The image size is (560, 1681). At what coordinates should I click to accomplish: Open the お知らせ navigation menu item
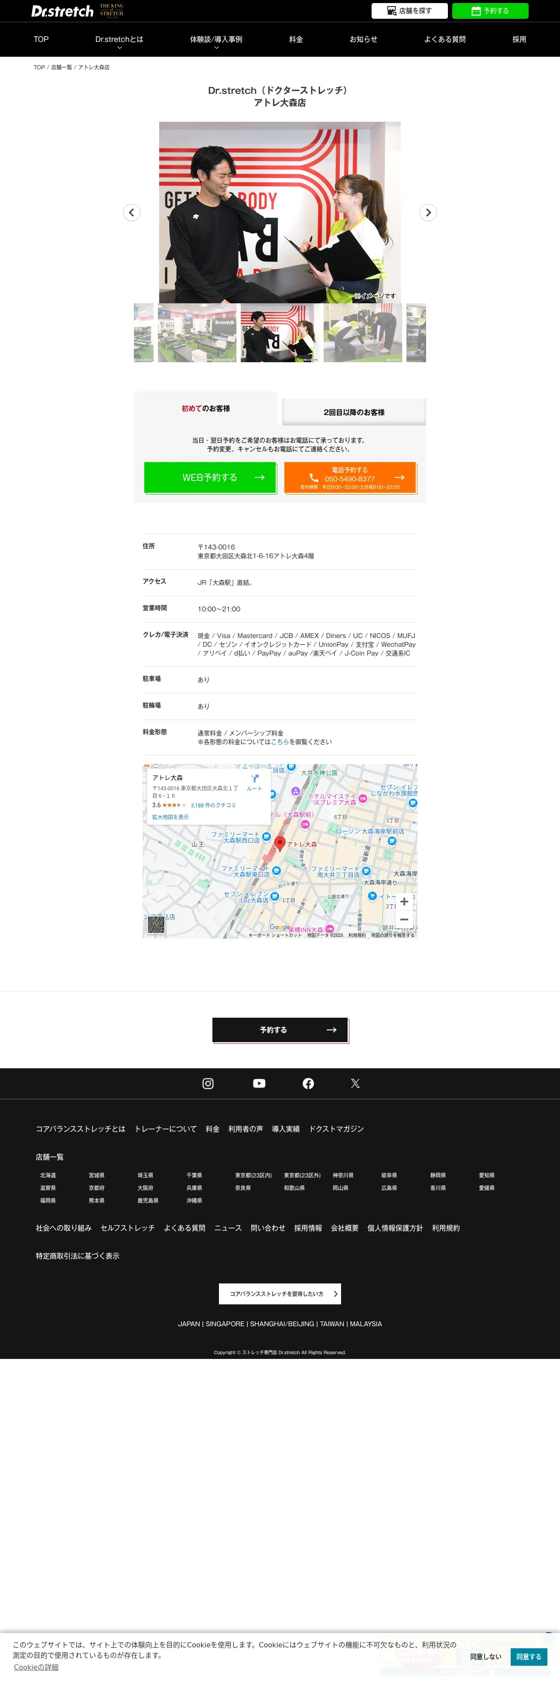(x=363, y=39)
